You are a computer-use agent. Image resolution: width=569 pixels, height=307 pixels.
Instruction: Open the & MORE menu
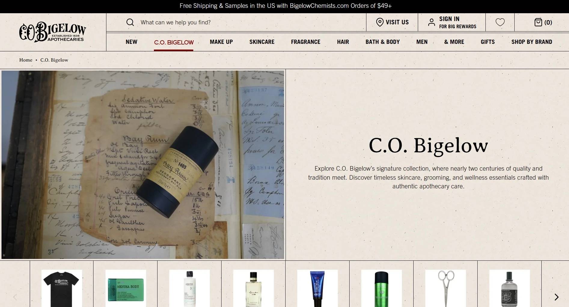click(x=454, y=42)
